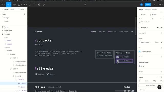Open the Resources tool
The height and width of the screenshot is (92, 164).
click(35, 5)
